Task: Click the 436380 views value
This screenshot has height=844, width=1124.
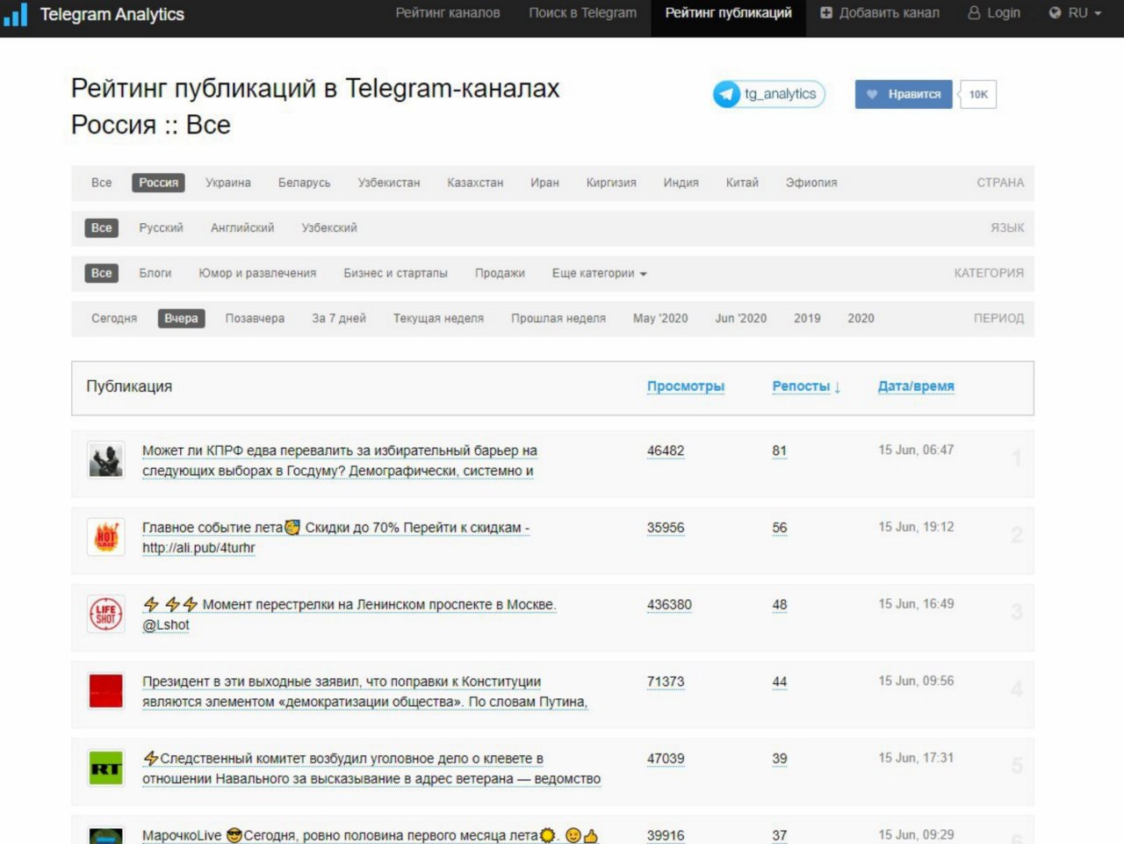Action: click(x=669, y=605)
